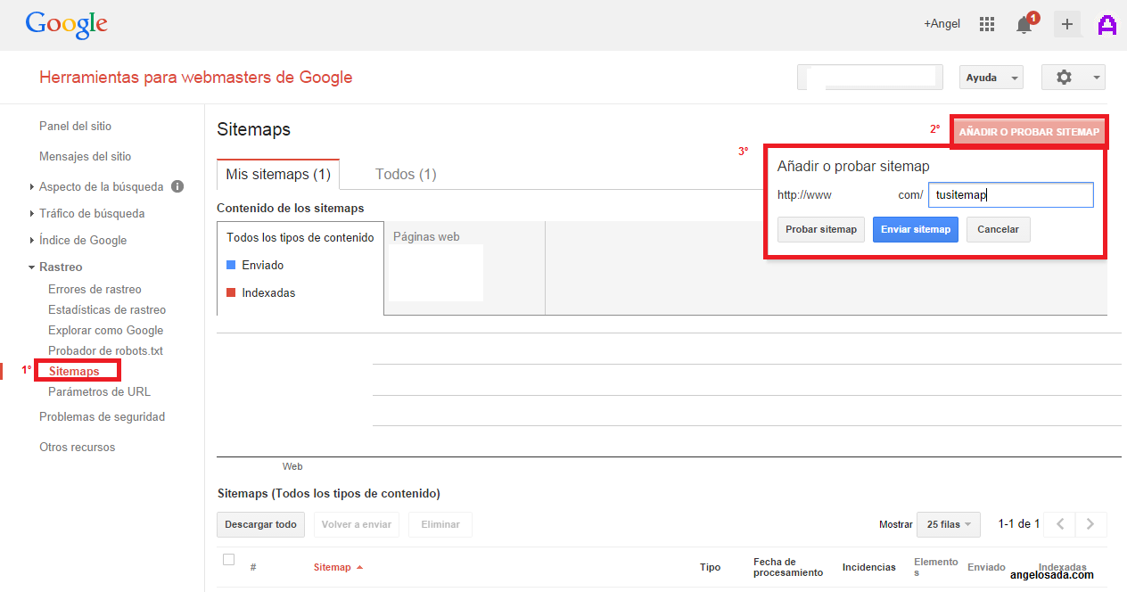Click the previous page arrow
Screen dimensions: 1127x592
[1060, 524]
